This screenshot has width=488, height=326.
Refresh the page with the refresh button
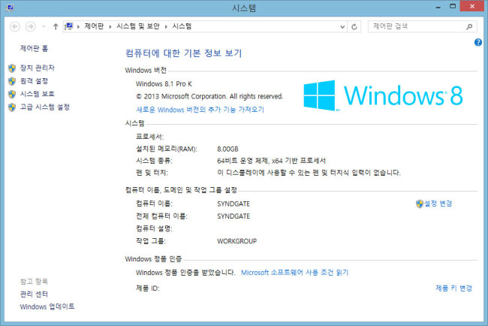coord(354,27)
